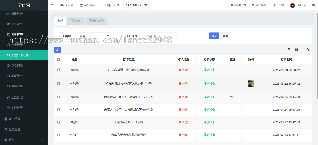The image size is (318, 145).
Task: Open the Admin user menu
Action: pos(298,5)
